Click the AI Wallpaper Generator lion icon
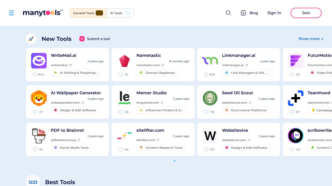This screenshot has height=186, width=332. 39,98
